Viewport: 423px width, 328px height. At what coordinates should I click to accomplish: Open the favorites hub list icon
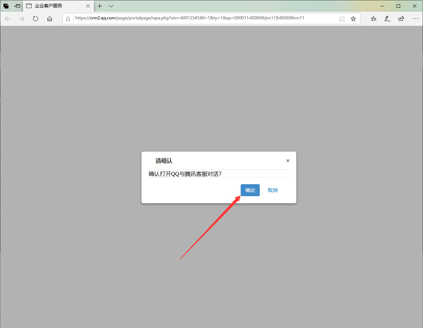[x=373, y=19]
